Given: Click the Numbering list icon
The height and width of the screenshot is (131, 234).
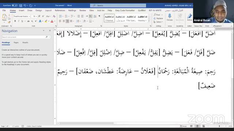Looking at the screenshot, I should 66,16.
